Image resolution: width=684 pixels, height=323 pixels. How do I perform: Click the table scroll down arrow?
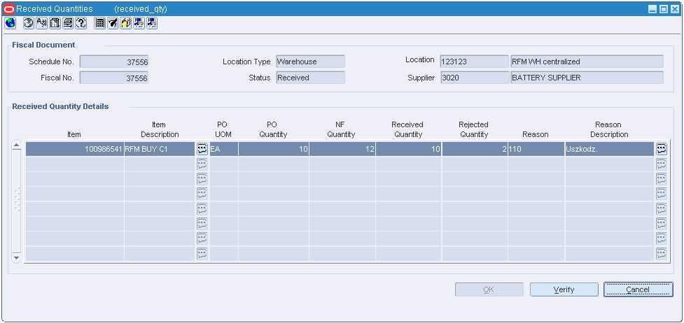point(17,257)
